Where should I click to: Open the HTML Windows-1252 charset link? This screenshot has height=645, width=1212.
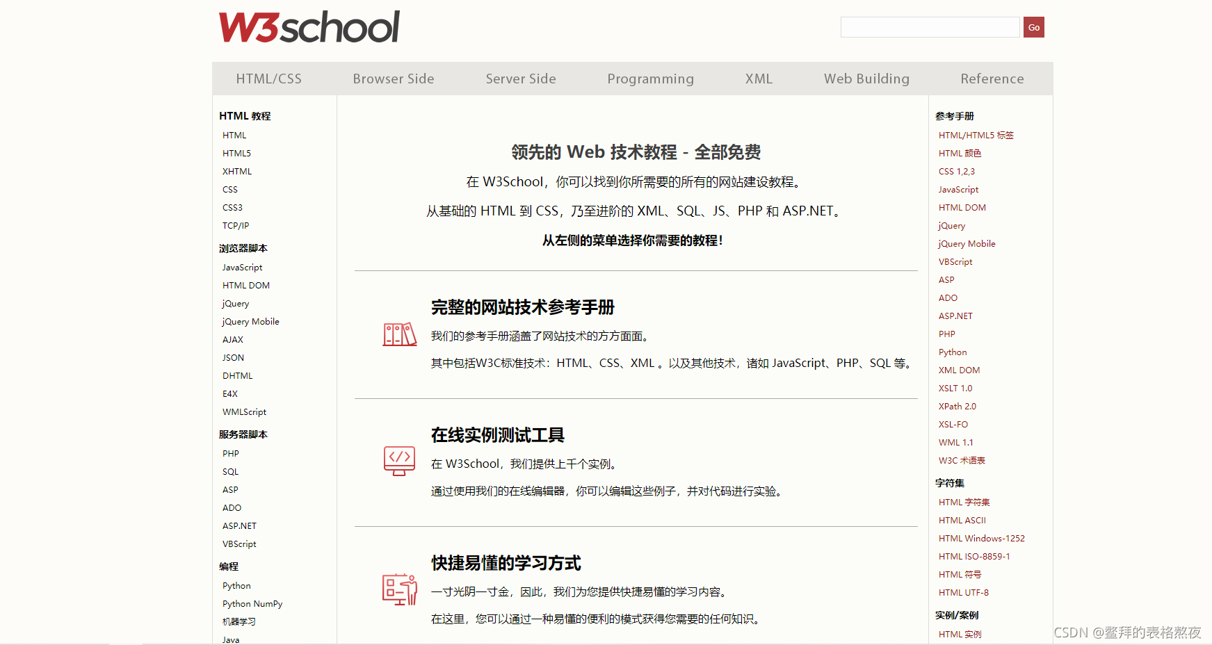click(x=982, y=539)
